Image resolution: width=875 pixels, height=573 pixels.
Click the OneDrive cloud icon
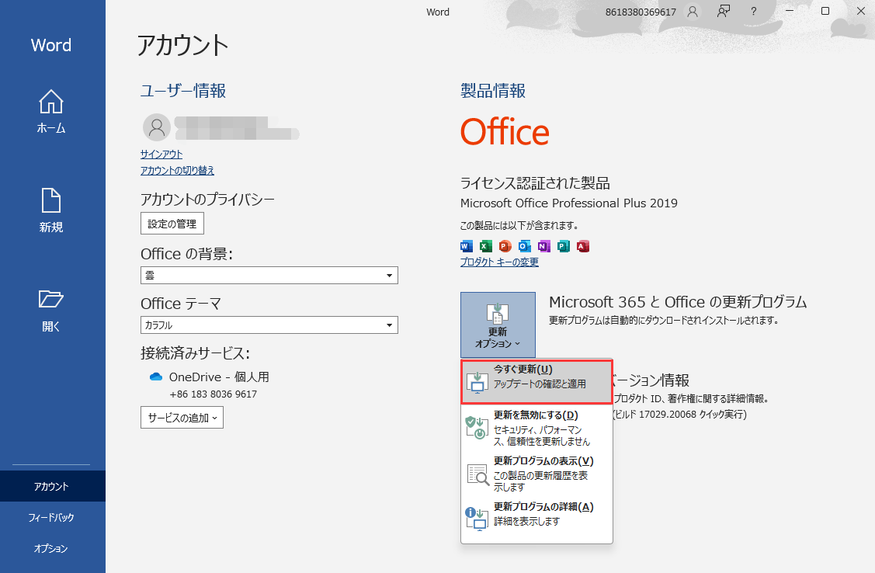pyautogui.click(x=156, y=377)
